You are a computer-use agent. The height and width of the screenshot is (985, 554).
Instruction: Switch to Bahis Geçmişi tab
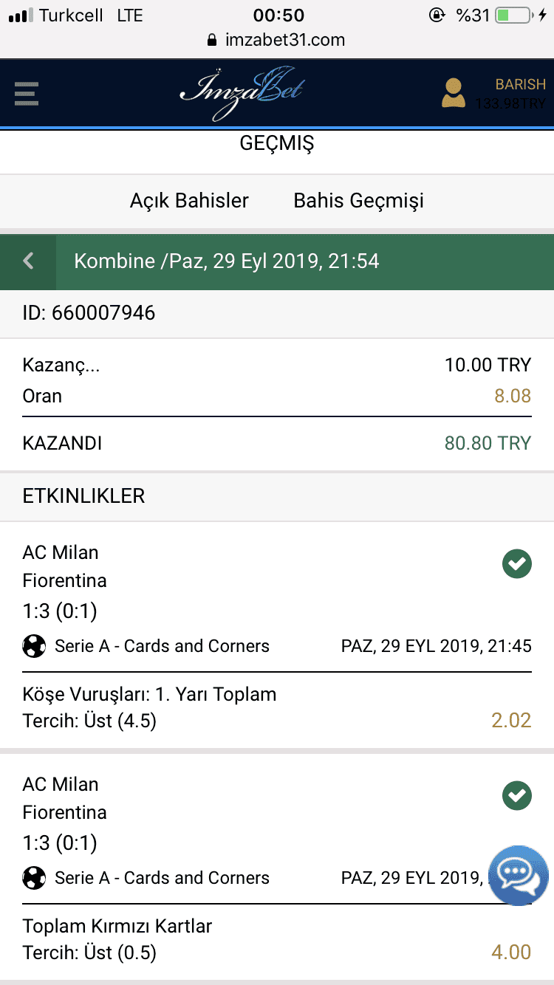point(358,201)
